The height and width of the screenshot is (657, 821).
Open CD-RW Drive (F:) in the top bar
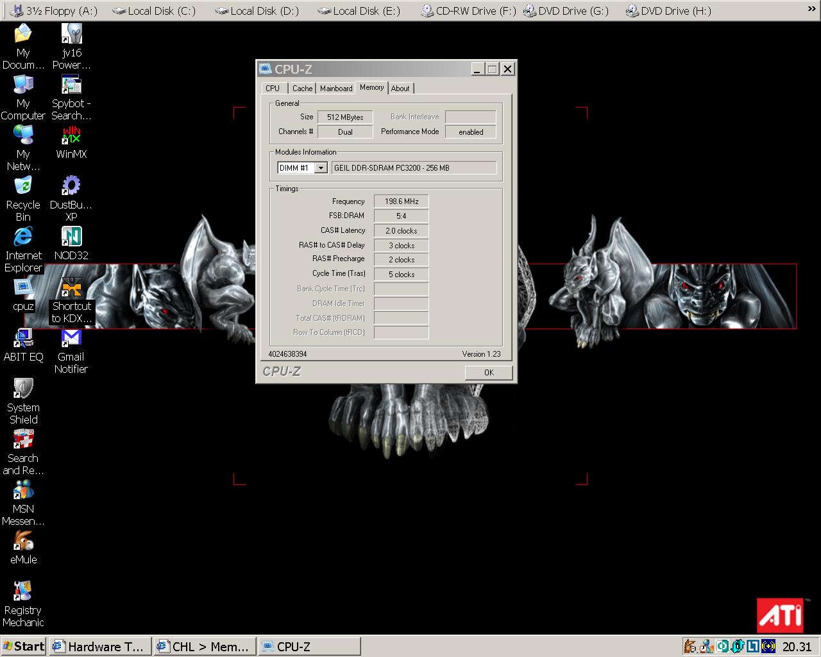click(468, 11)
